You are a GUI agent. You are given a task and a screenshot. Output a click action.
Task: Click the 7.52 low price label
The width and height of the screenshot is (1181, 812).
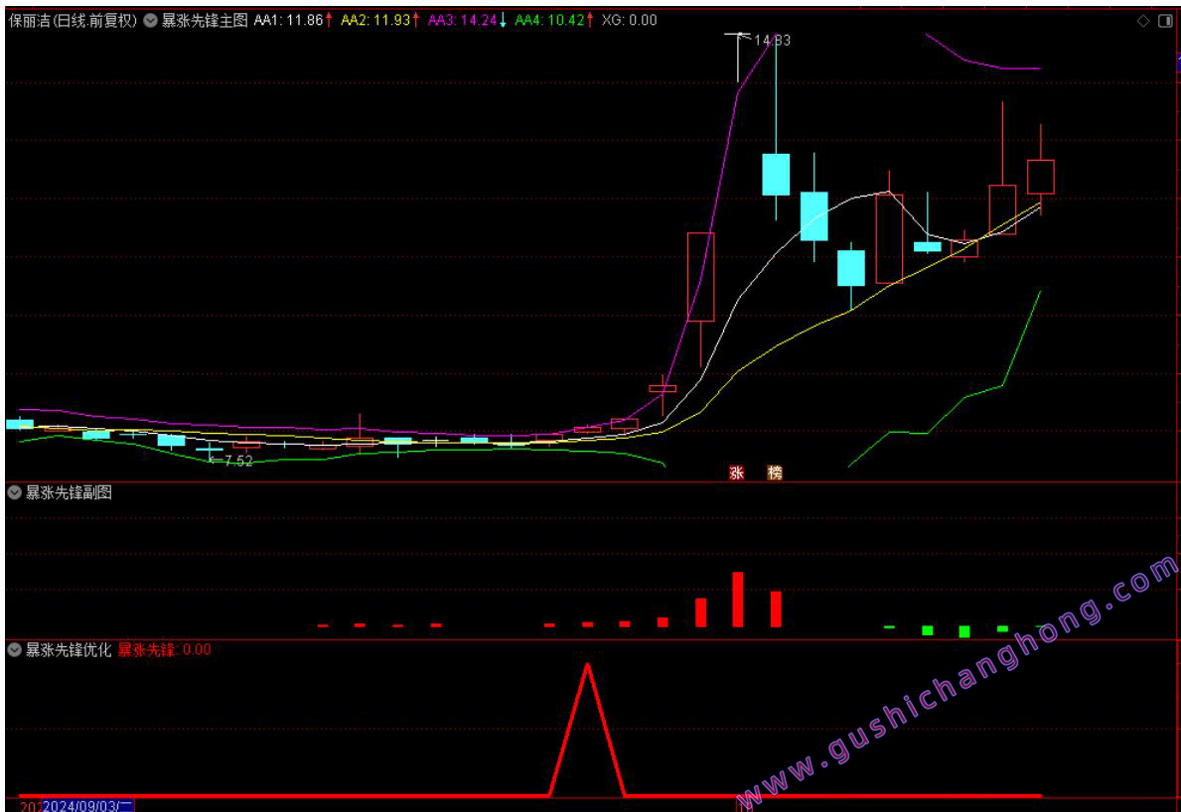(x=238, y=462)
